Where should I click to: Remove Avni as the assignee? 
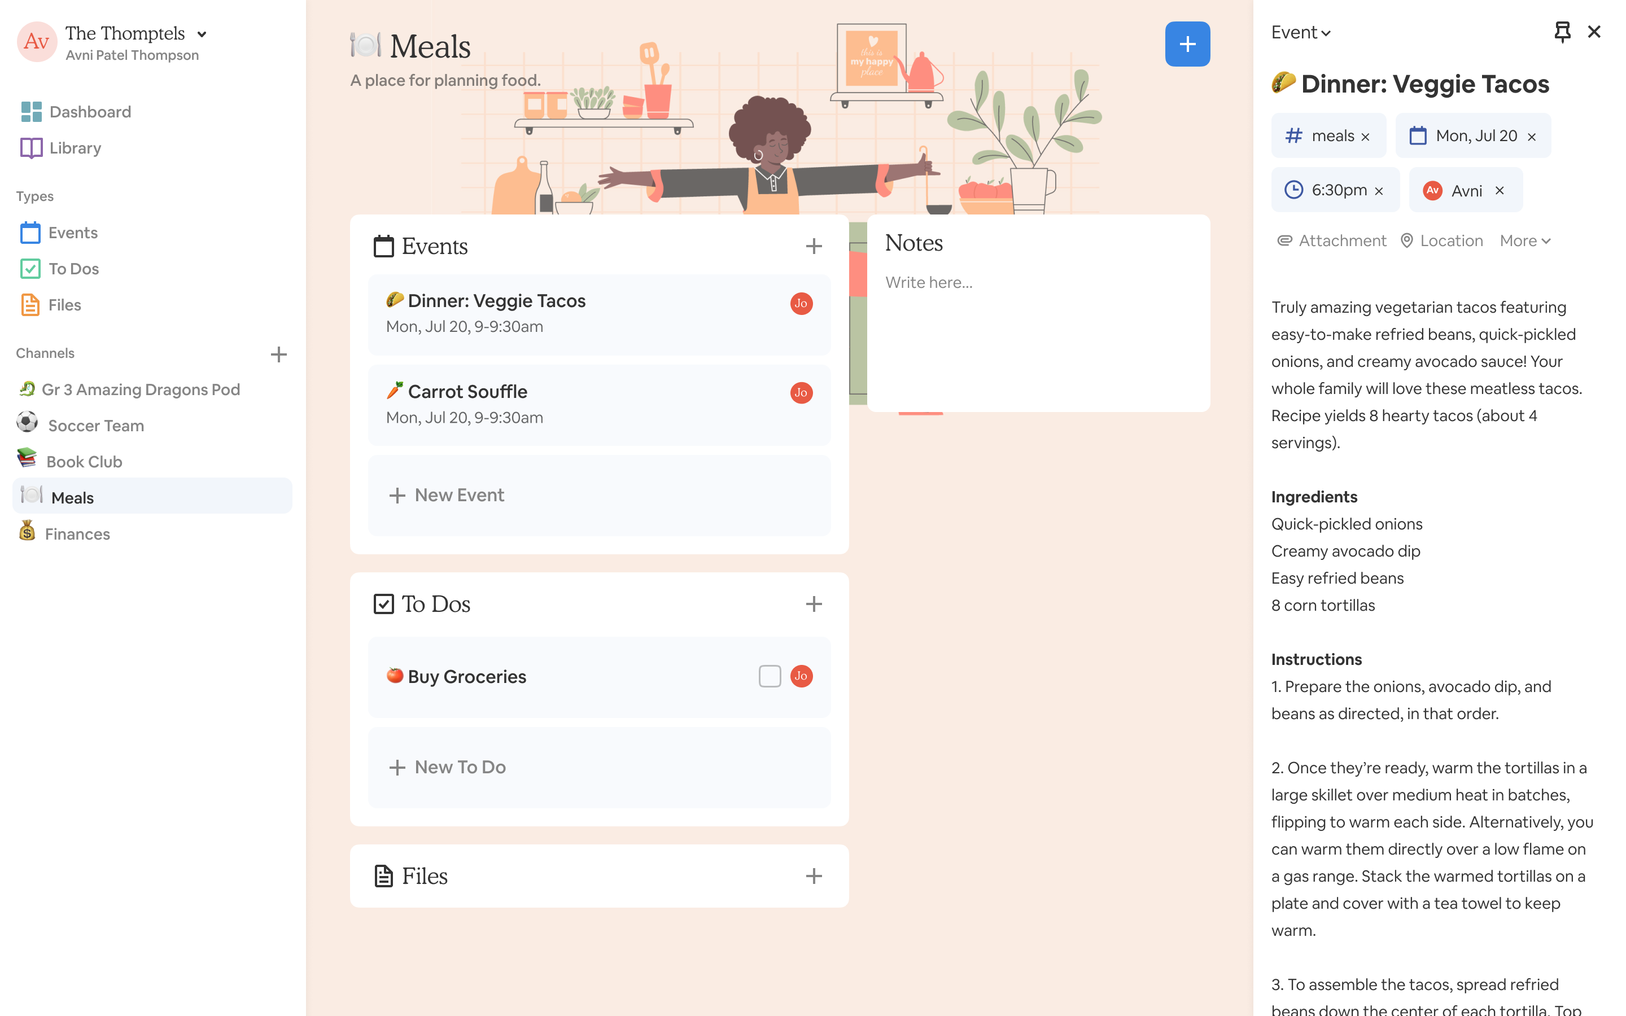pyautogui.click(x=1500, y=191)
